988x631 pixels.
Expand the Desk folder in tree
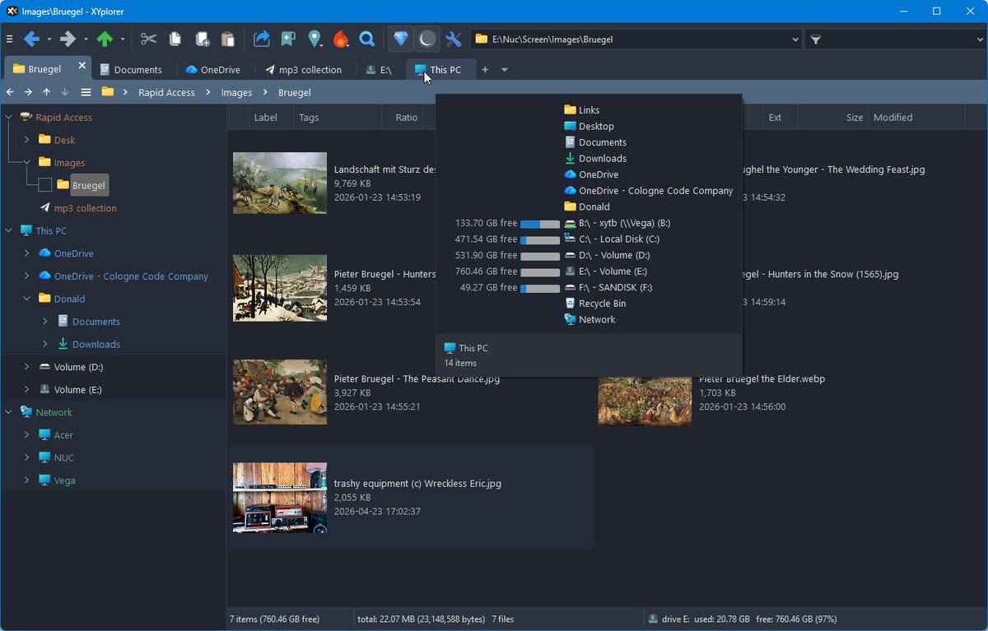pos(26,140)
